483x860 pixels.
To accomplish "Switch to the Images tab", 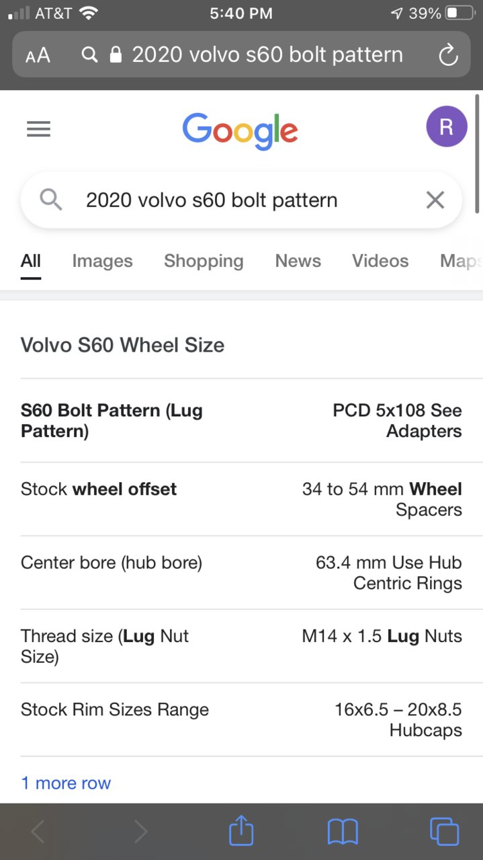I will (x=102, y=261).
